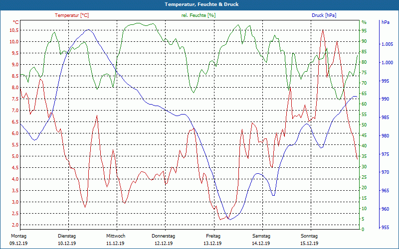Viewport: 399px width, 249px height.
Task: Click '2,0' on the temperature axis
Action: pos(15,225)
